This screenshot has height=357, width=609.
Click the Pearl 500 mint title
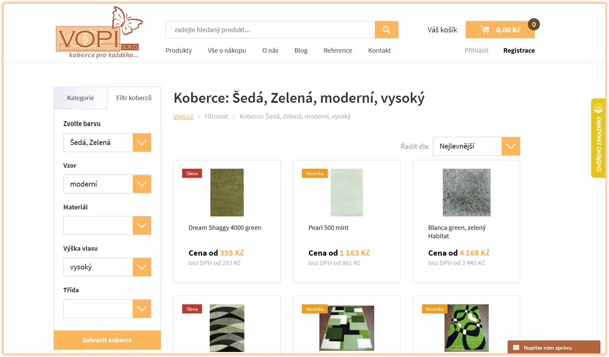tap(328, 227)
